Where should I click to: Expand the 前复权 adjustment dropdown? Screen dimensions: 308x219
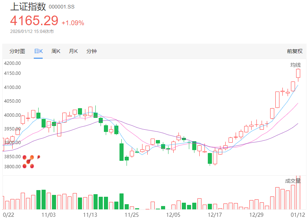(295, 51)
